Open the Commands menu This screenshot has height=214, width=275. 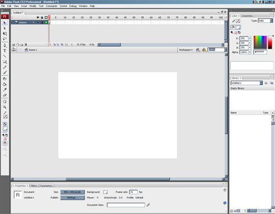pyautogui.click(x=52, y=6)
